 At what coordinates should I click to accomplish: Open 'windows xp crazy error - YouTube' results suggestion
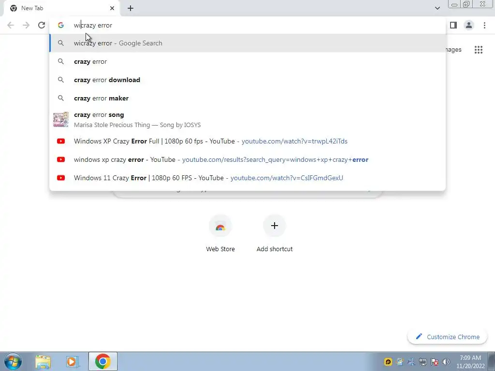pos(247,159)
